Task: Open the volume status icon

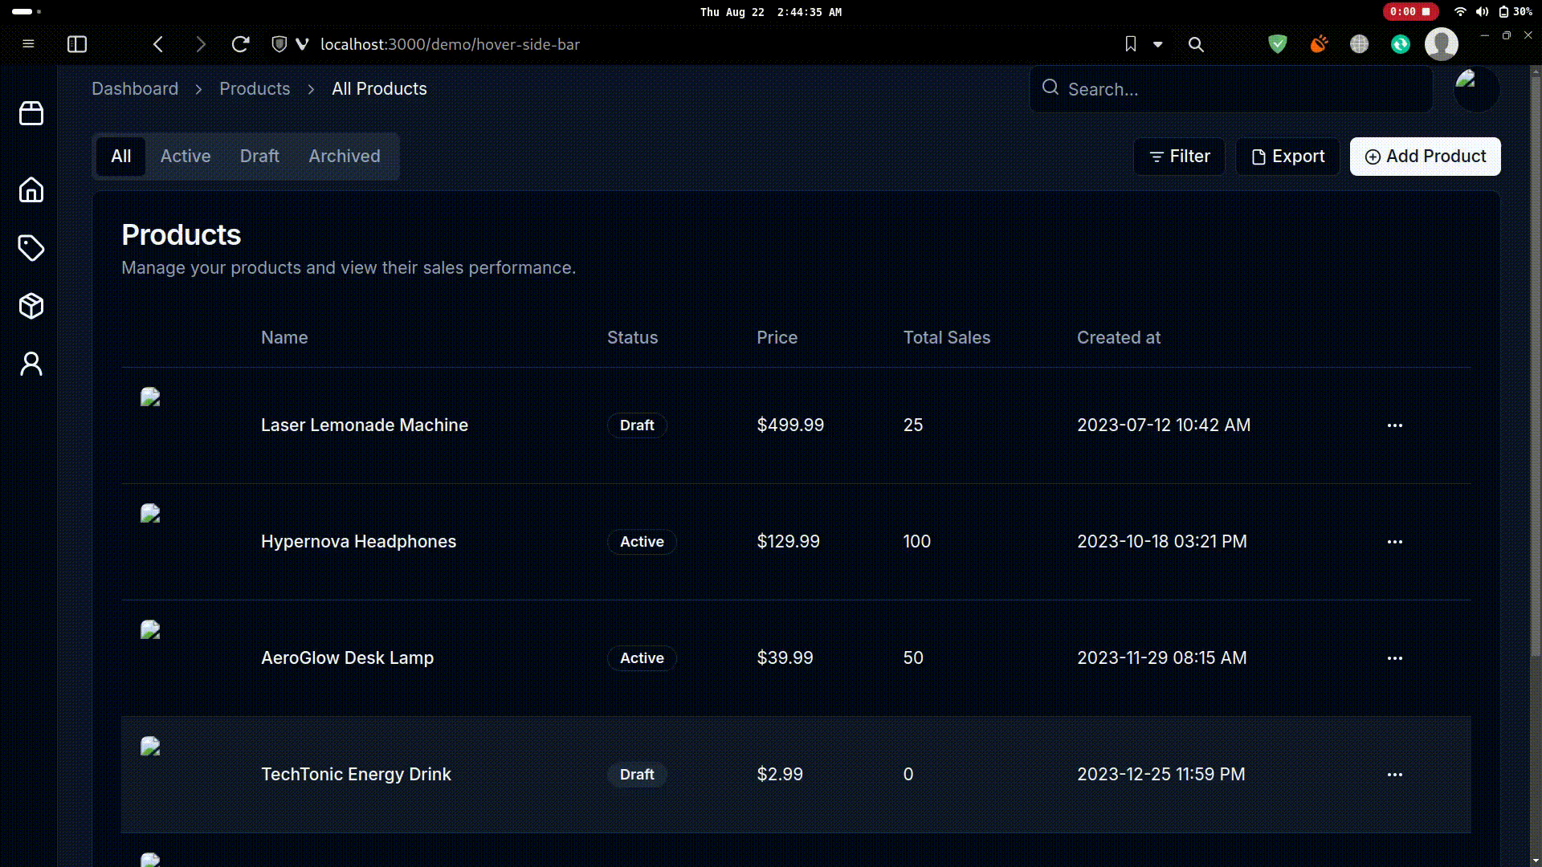Action: coord(1482,11)
